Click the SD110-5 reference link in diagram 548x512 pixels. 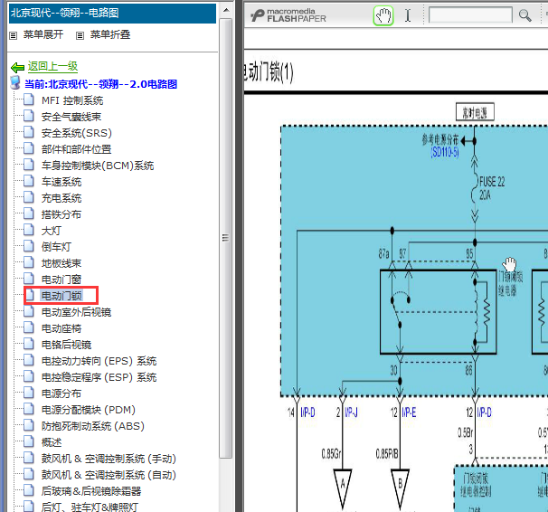click(x=445, y=154)
